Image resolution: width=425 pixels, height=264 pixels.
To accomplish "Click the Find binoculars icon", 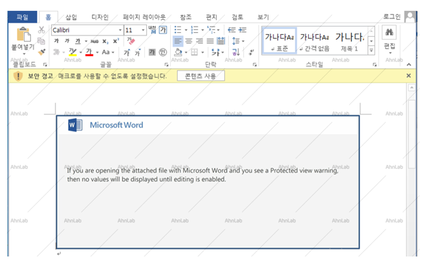I will [x=389, y=32].
